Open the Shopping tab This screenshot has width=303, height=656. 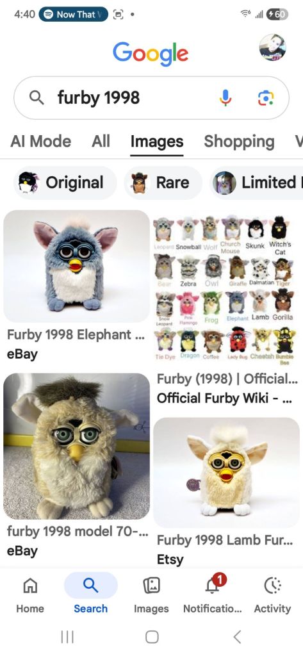[239, 142]
